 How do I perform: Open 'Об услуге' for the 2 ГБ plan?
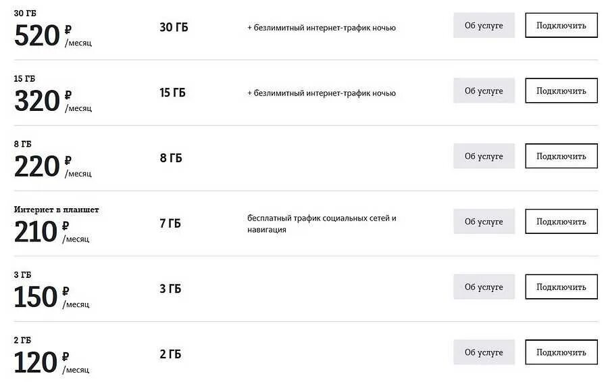point(484,352)
